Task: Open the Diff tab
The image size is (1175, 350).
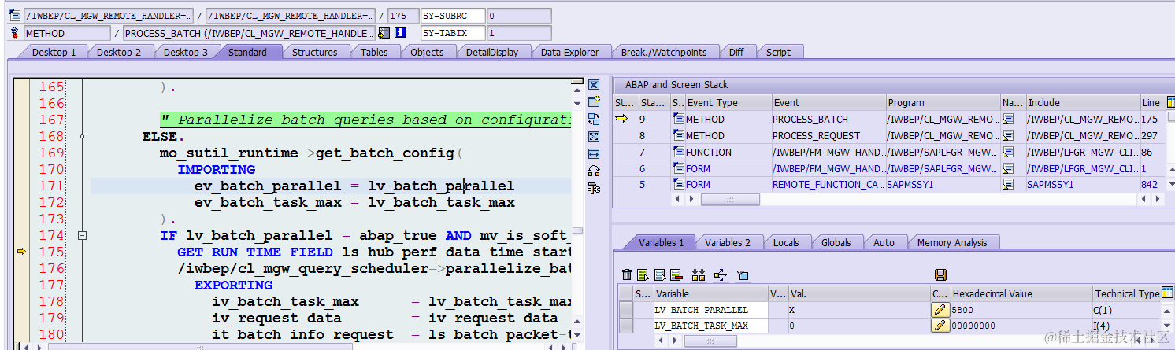Action: click(736, 52)
